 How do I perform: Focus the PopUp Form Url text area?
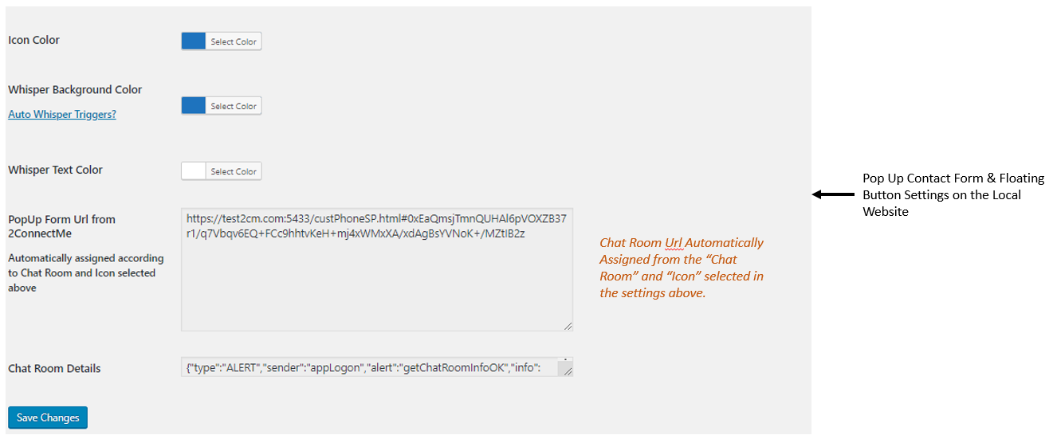tap(376, 279)
